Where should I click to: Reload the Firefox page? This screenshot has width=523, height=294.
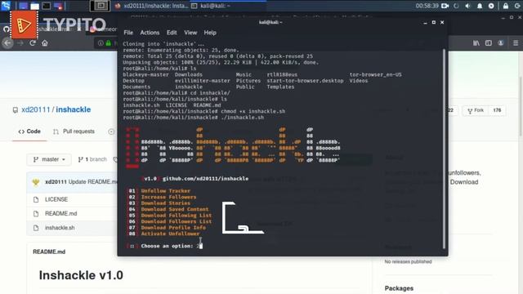pyautogui.click(x=33, y=43)
